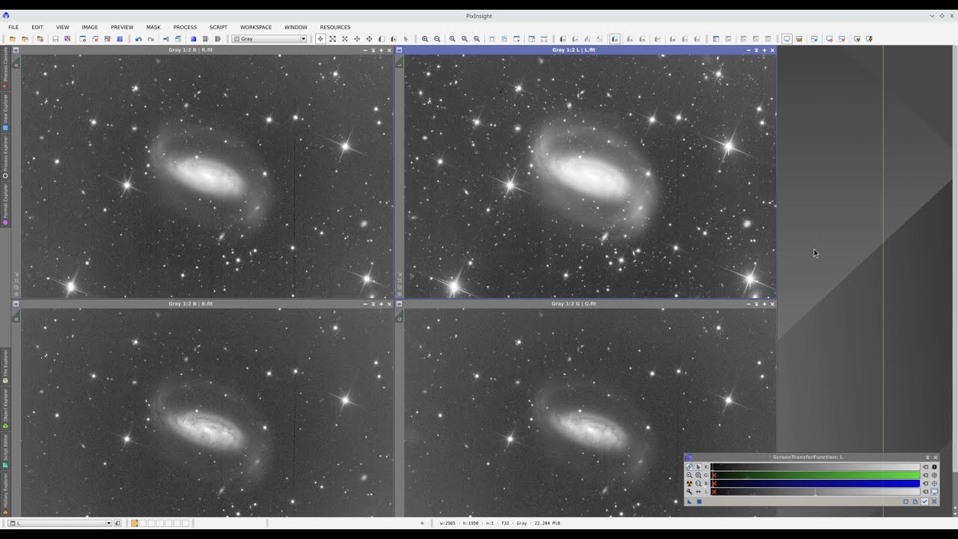Move the L channel midtones marker
The height and width of the screenshot is (539, 958).
pyautogui.click(x=815, y=492)
